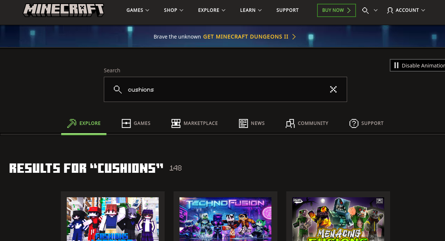Image resolution: width=445 pixels, height=241 pixels.
Task: Open the Fashions skin pack thumbnail
Action: (x=113, y=219)
